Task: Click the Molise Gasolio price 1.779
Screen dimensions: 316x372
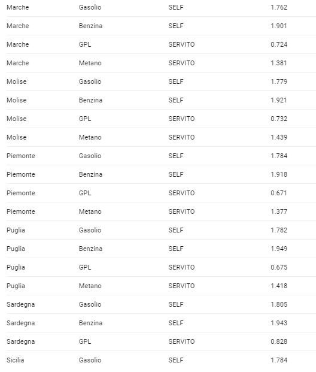Action: coord(279,81)
